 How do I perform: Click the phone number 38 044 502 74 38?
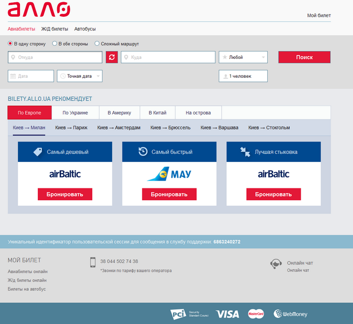coord(119,261)
